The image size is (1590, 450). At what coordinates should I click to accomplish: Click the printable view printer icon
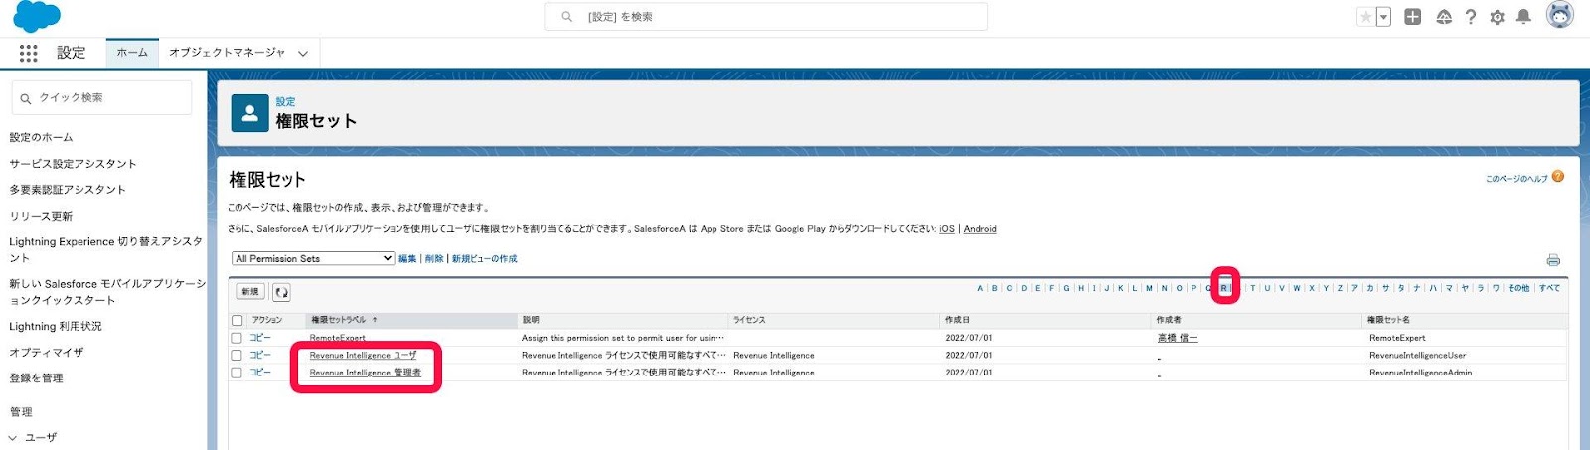(x=1553, y=260)
